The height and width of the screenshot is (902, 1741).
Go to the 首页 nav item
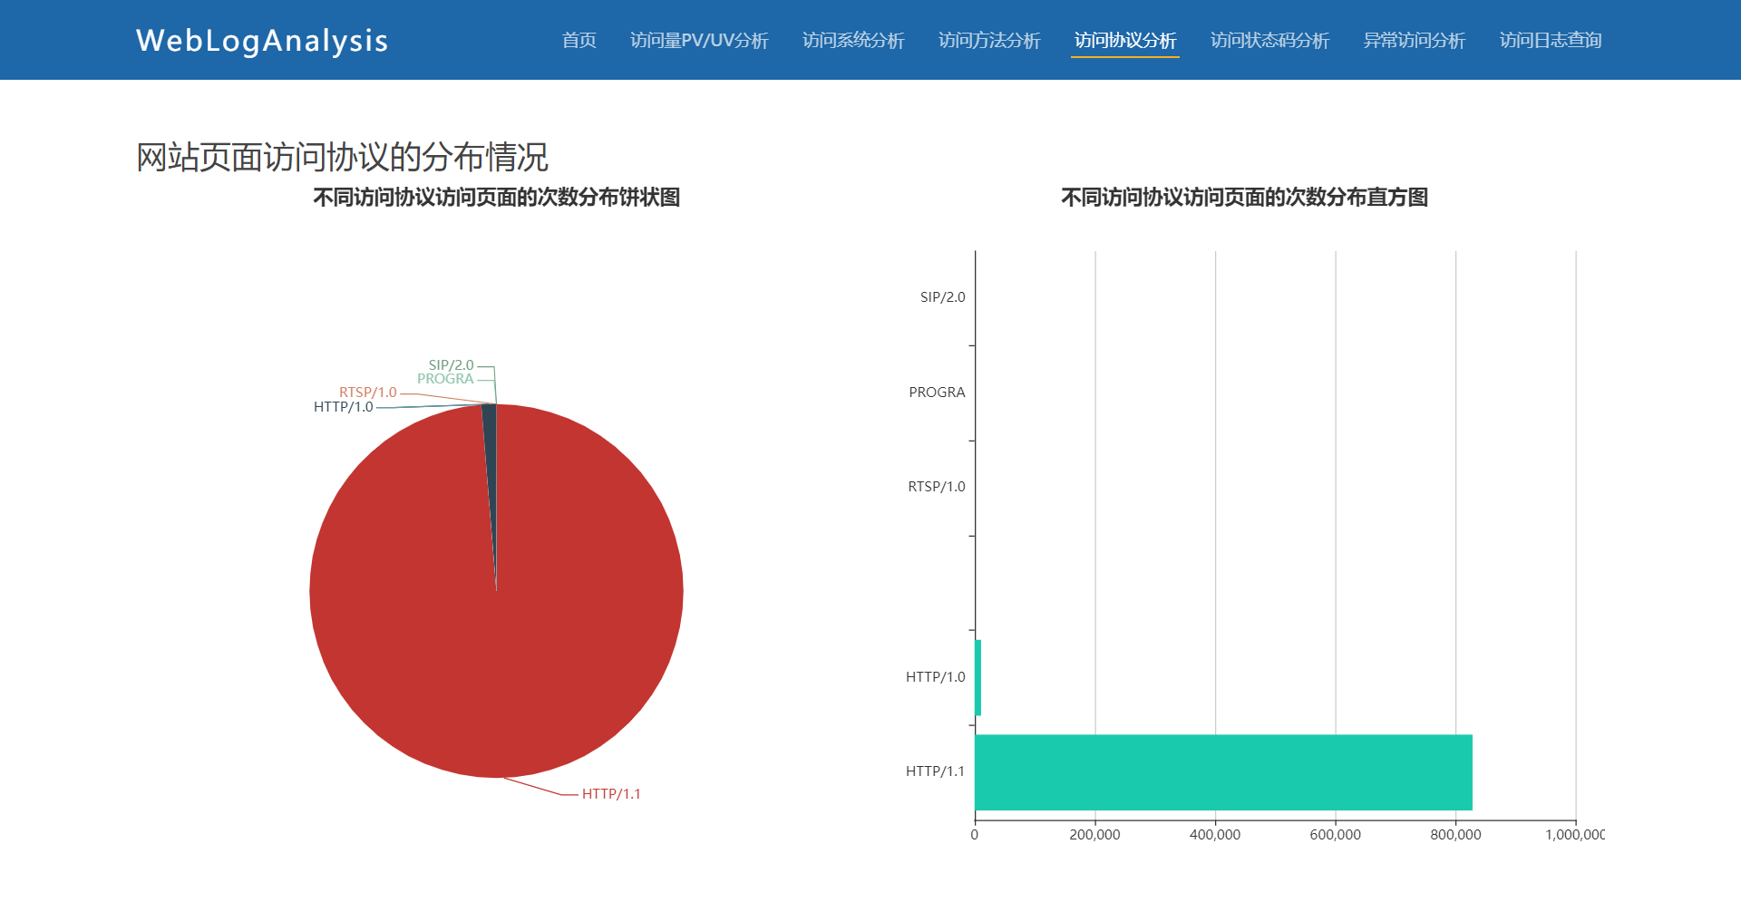(579, 40)
